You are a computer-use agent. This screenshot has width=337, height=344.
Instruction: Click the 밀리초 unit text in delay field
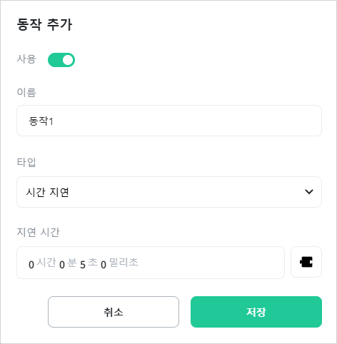pos(124,263)
